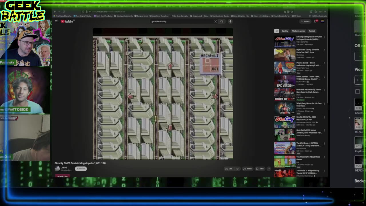This screenshot has height=206, width=366.
Task: Like the video with the thumbs-up
Action: tap(229, 169)
